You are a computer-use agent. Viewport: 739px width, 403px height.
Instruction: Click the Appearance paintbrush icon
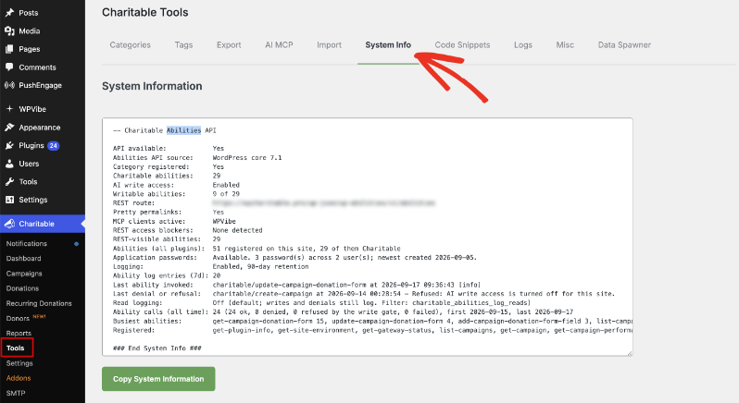pos(9,128)
